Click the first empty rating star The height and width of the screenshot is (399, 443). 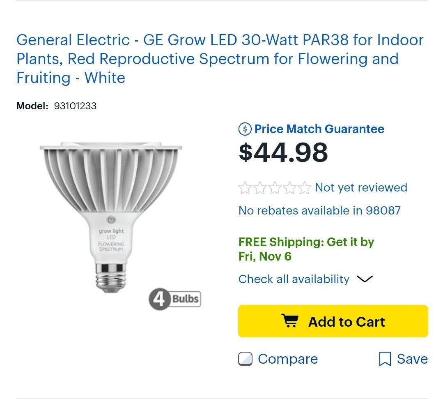pyautogui.click(x=245, y=188)
